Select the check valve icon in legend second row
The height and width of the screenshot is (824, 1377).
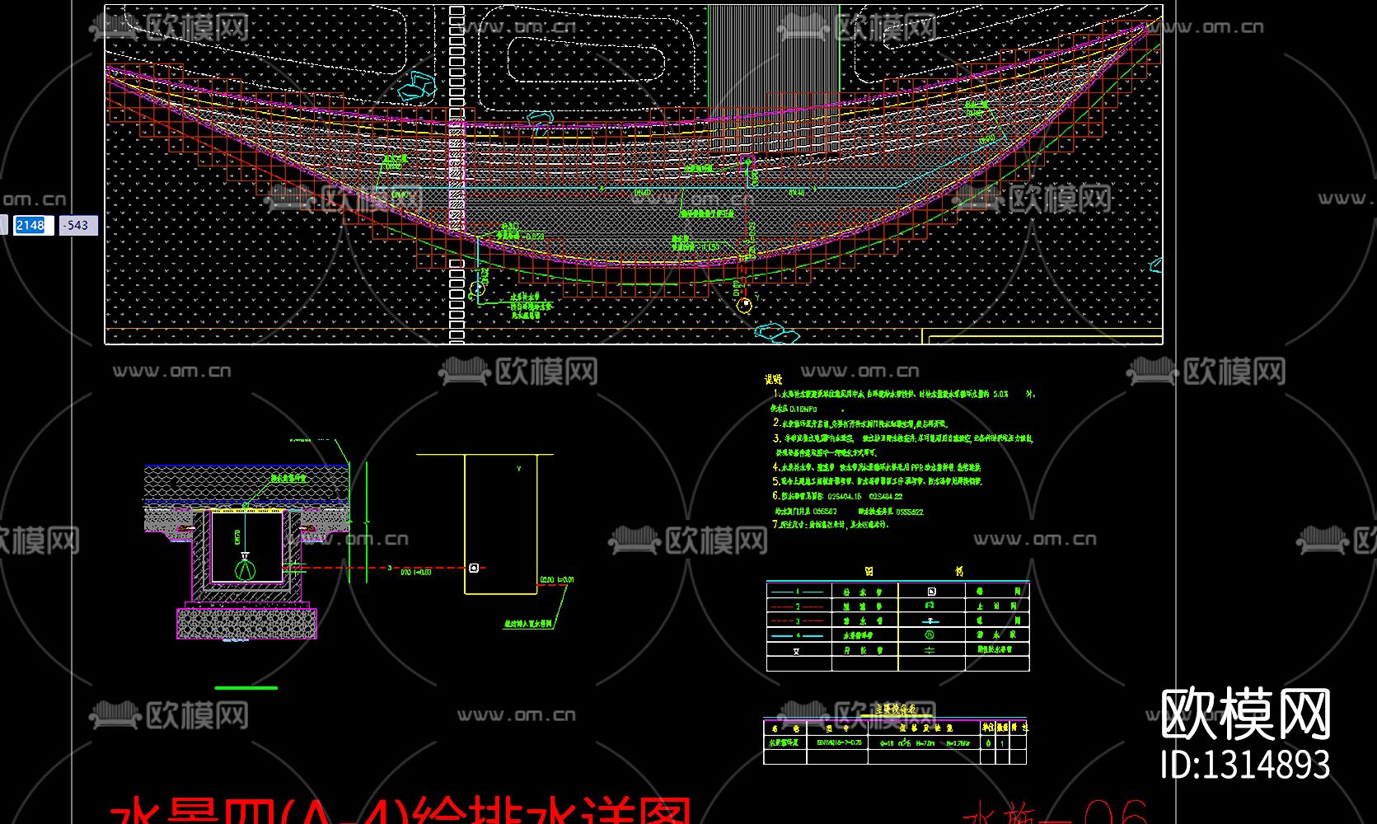coord(930,605)
